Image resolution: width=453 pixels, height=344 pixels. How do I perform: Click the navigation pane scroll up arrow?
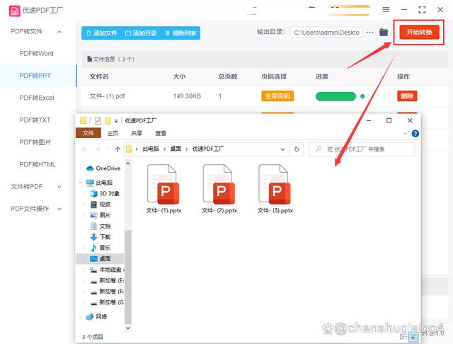(x=127, y=164)
